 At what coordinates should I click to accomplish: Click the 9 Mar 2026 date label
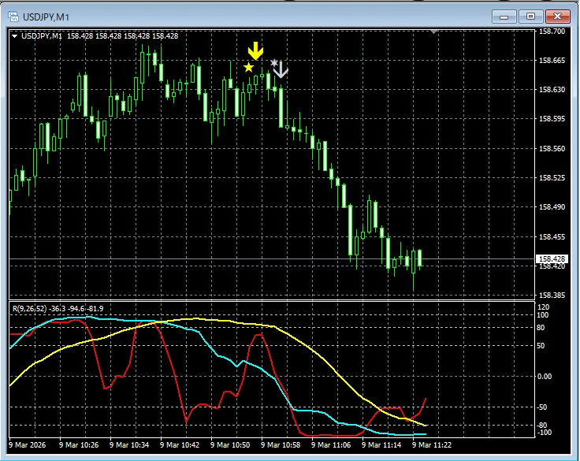(29, 444)
